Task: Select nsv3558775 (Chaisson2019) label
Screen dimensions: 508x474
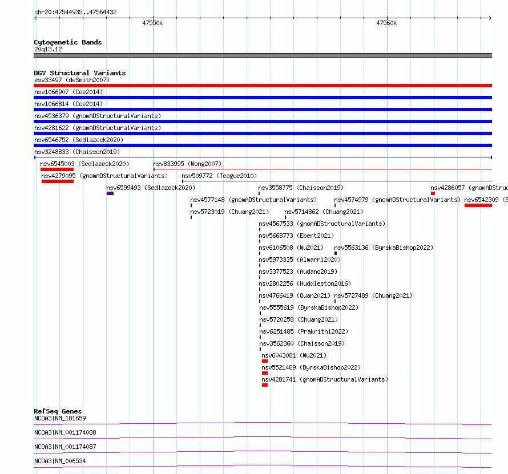Action: 301,188
